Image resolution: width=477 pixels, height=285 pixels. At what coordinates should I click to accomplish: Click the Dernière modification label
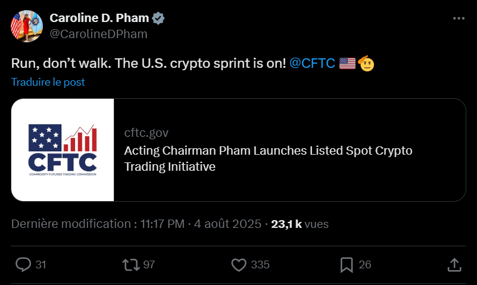pyautogui.click(x=71, y=224)
